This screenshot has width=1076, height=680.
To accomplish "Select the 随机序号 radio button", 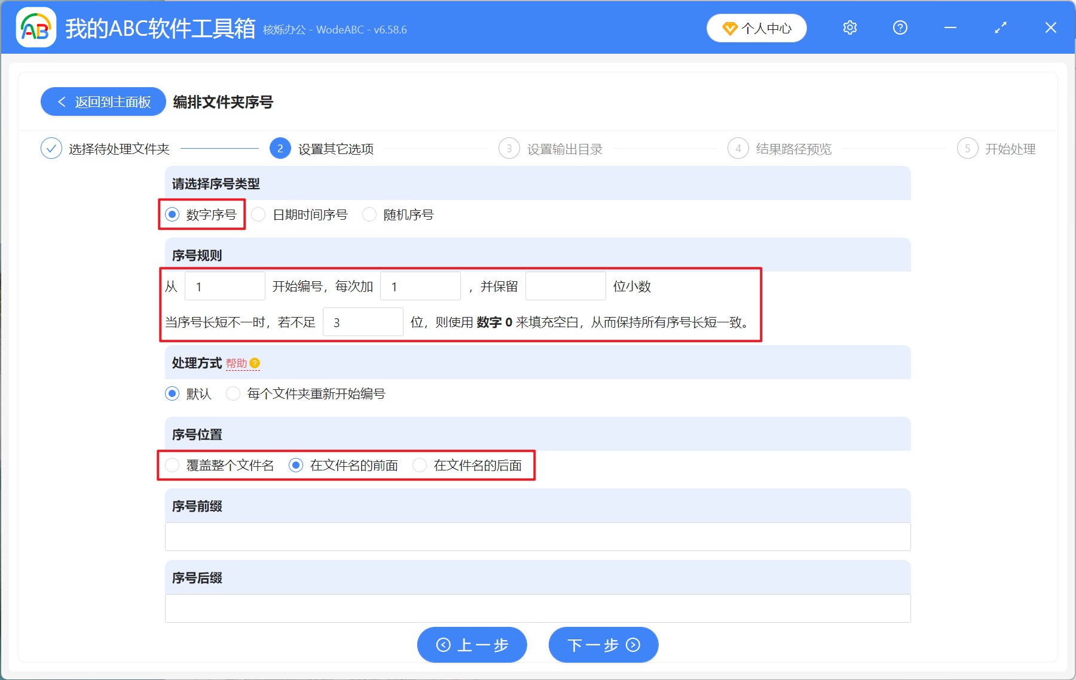I will pos(369,214).
